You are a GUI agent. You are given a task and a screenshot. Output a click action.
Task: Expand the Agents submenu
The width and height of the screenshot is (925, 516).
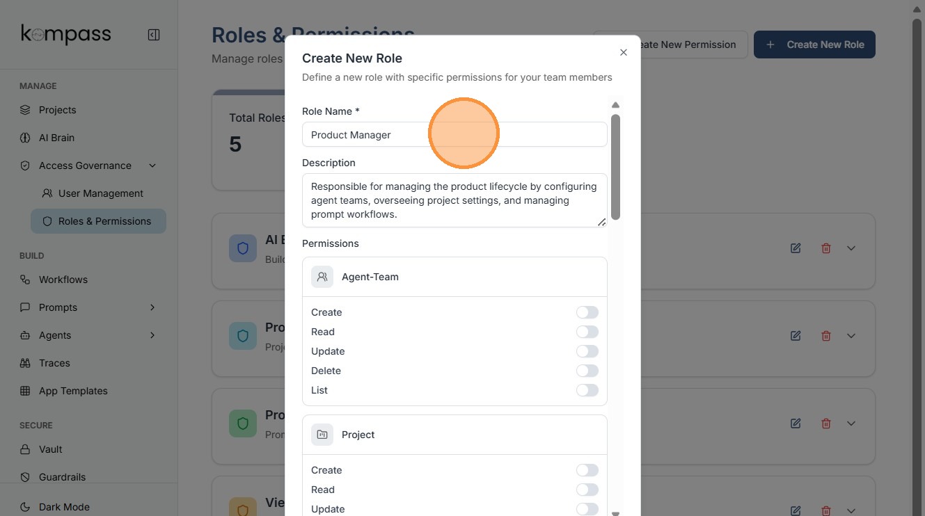(152, 335)
